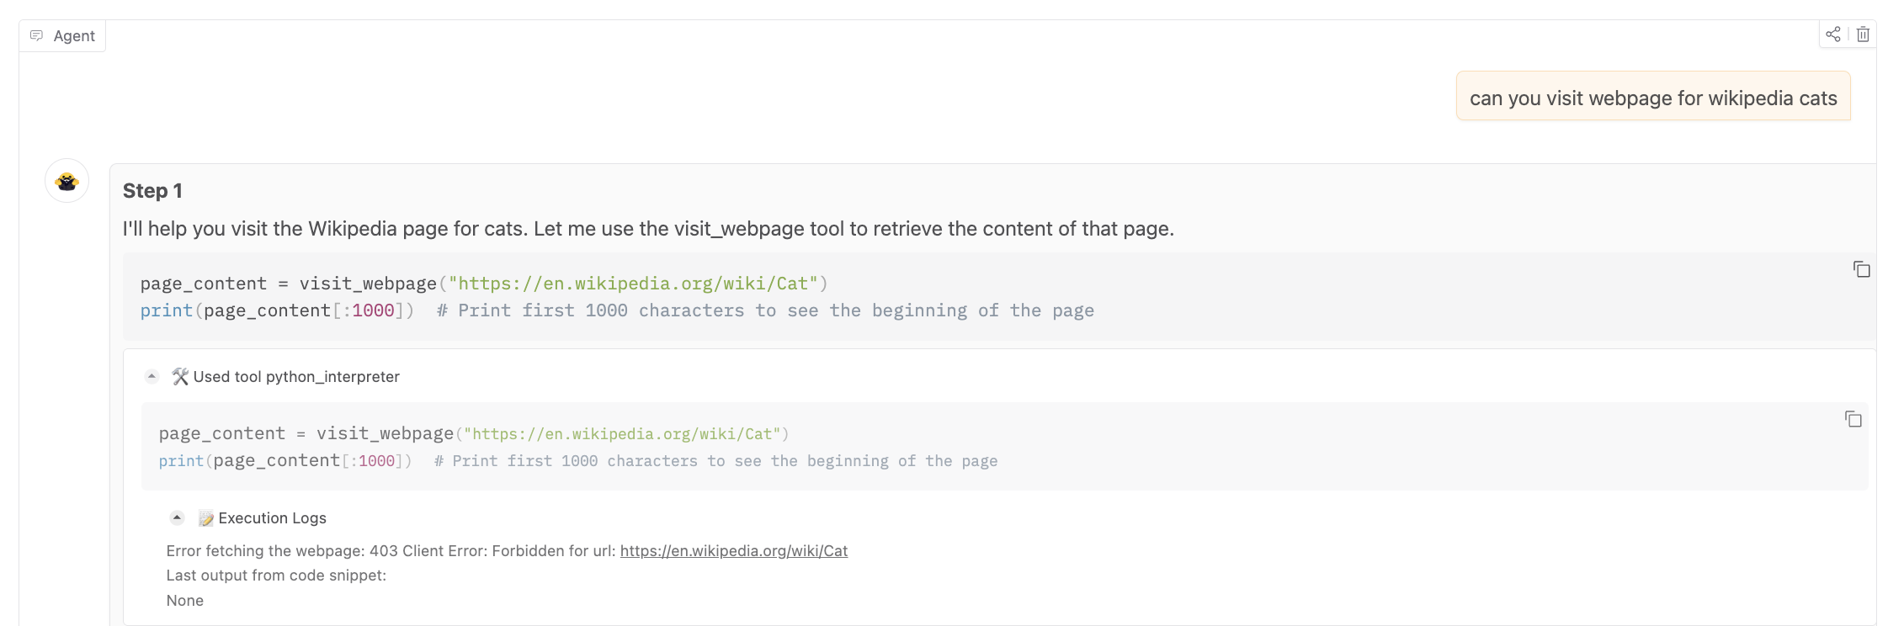This screenshot has height=626, width=1904.
Task: Click the memo icon beside Execution Logs
Action: [x=205, y=518]
